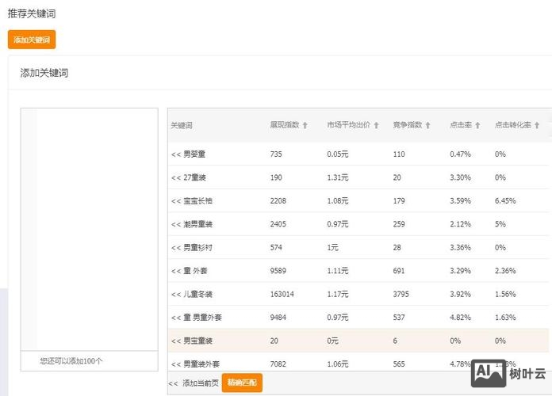Click the 市场平均出价 column header text

click(x=348, y=125)
